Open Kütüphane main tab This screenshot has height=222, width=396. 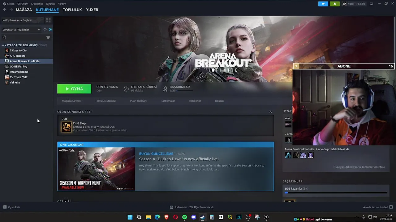tap(47, 10)
